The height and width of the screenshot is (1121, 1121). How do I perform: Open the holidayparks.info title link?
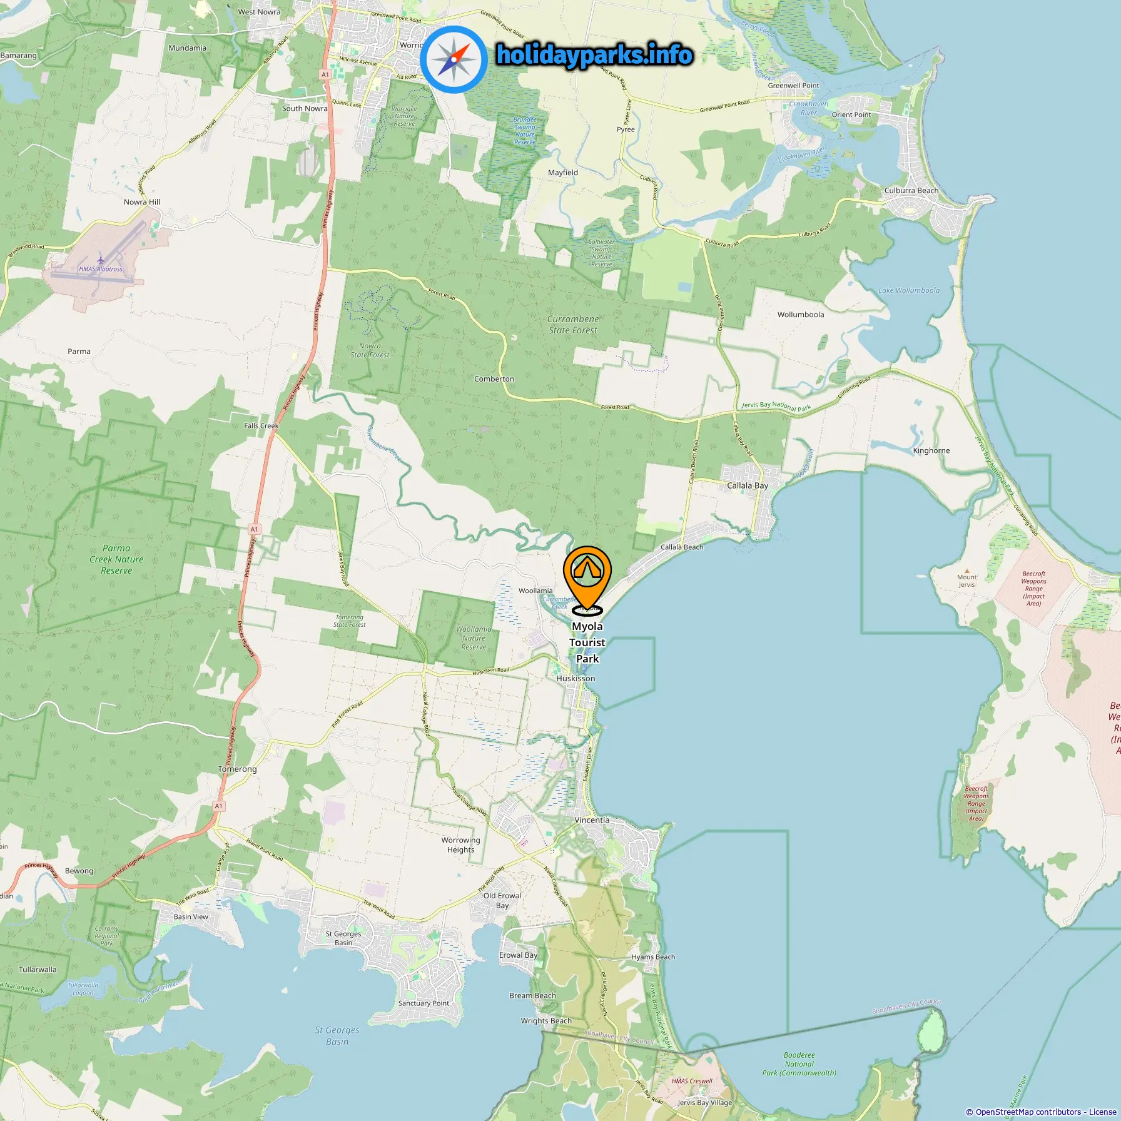(594, 55)
